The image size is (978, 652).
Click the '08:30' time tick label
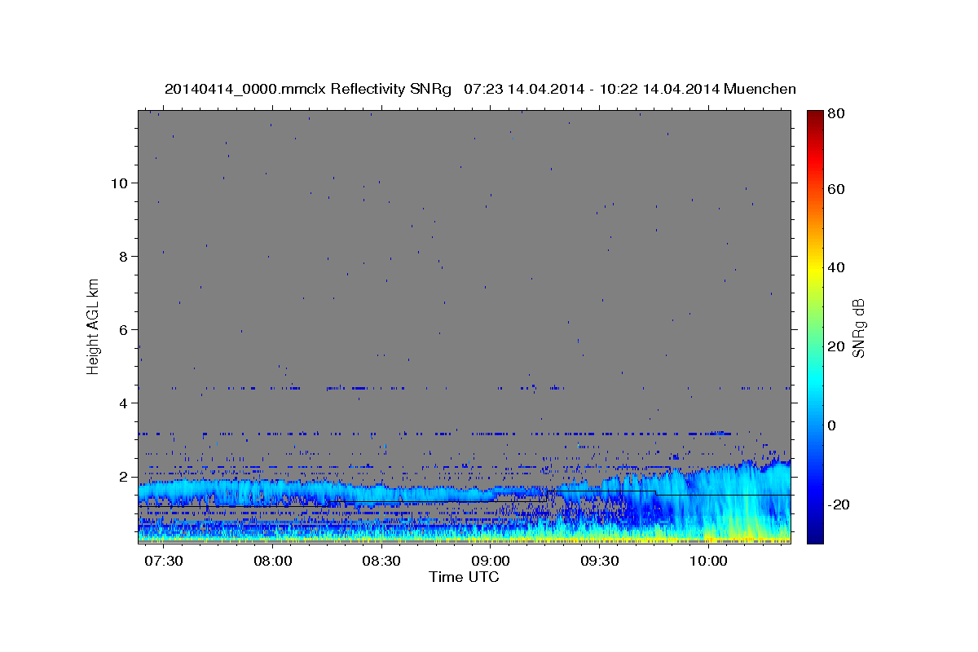click(x=381, y=562)
